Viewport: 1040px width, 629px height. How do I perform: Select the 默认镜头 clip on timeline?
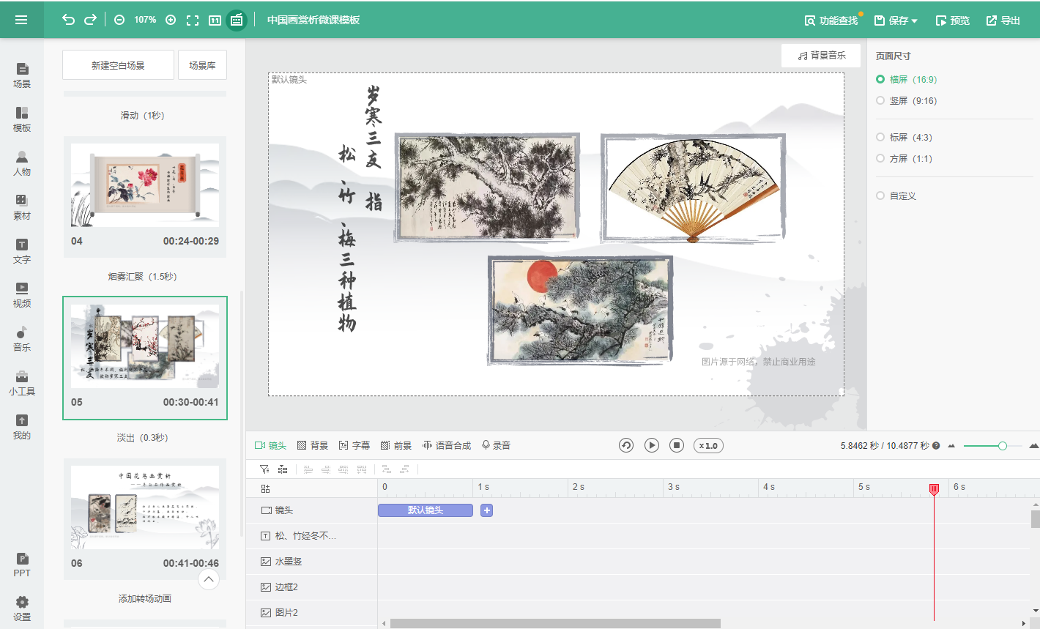(426, 510)
